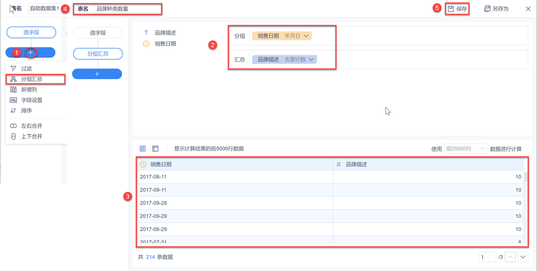
Task: Select the 2017-09-28 cell
Action: pyautogui.click(x=235, y=203)
